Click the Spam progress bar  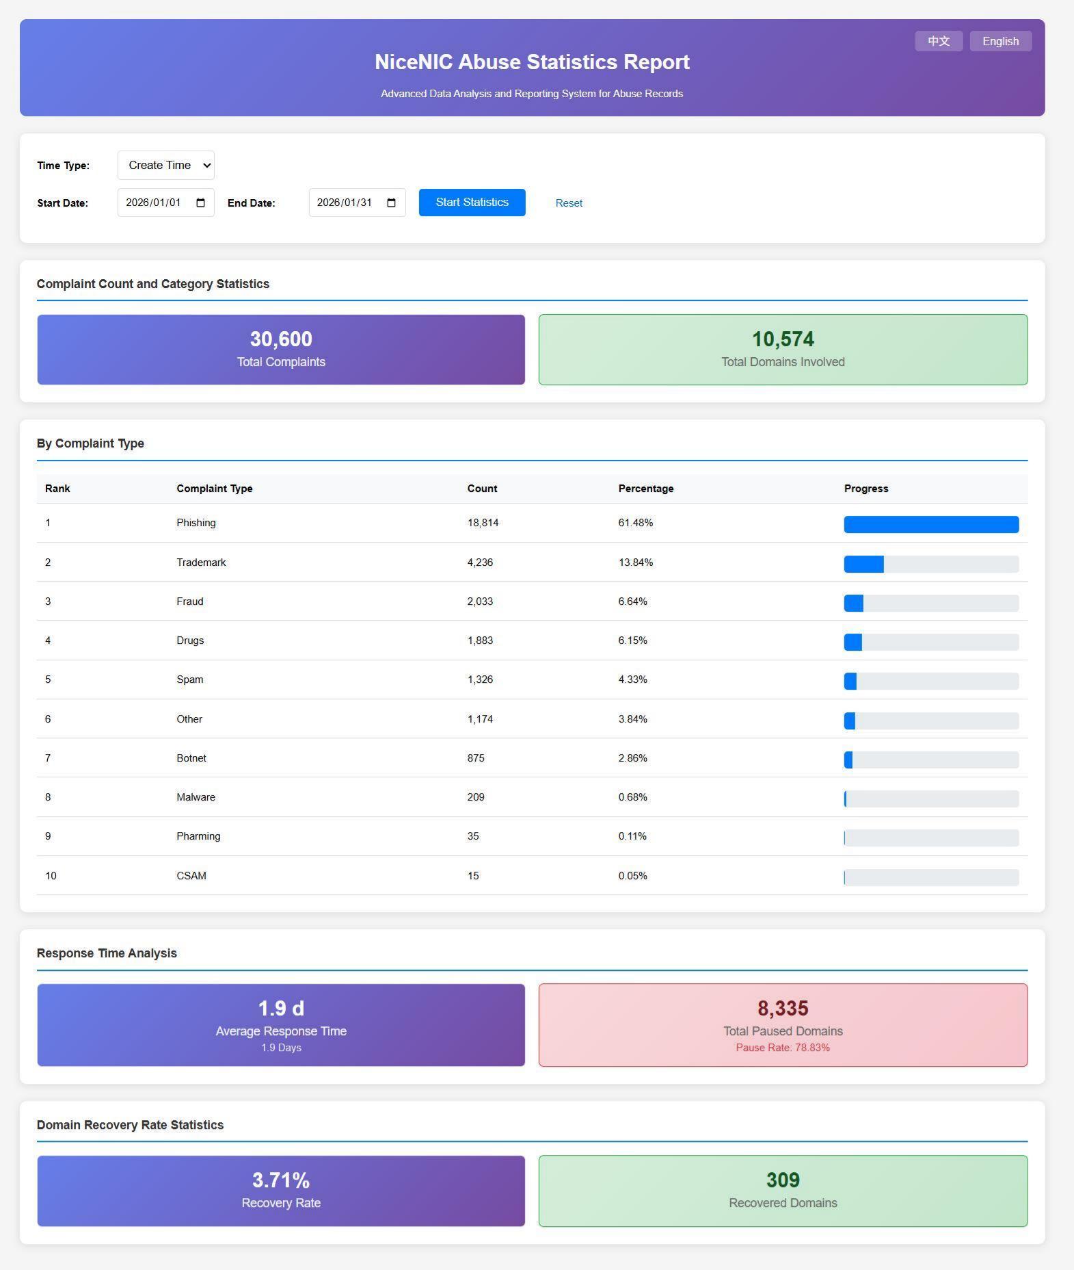pyautogui.click(x=931, y=681)
